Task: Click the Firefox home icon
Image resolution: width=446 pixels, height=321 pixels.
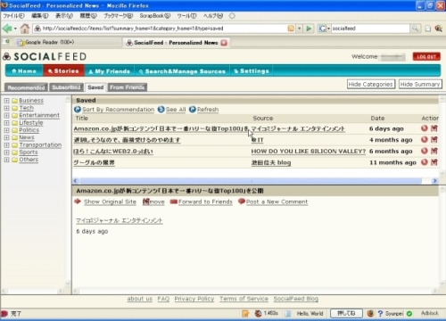Action: (x=25, y=29)
